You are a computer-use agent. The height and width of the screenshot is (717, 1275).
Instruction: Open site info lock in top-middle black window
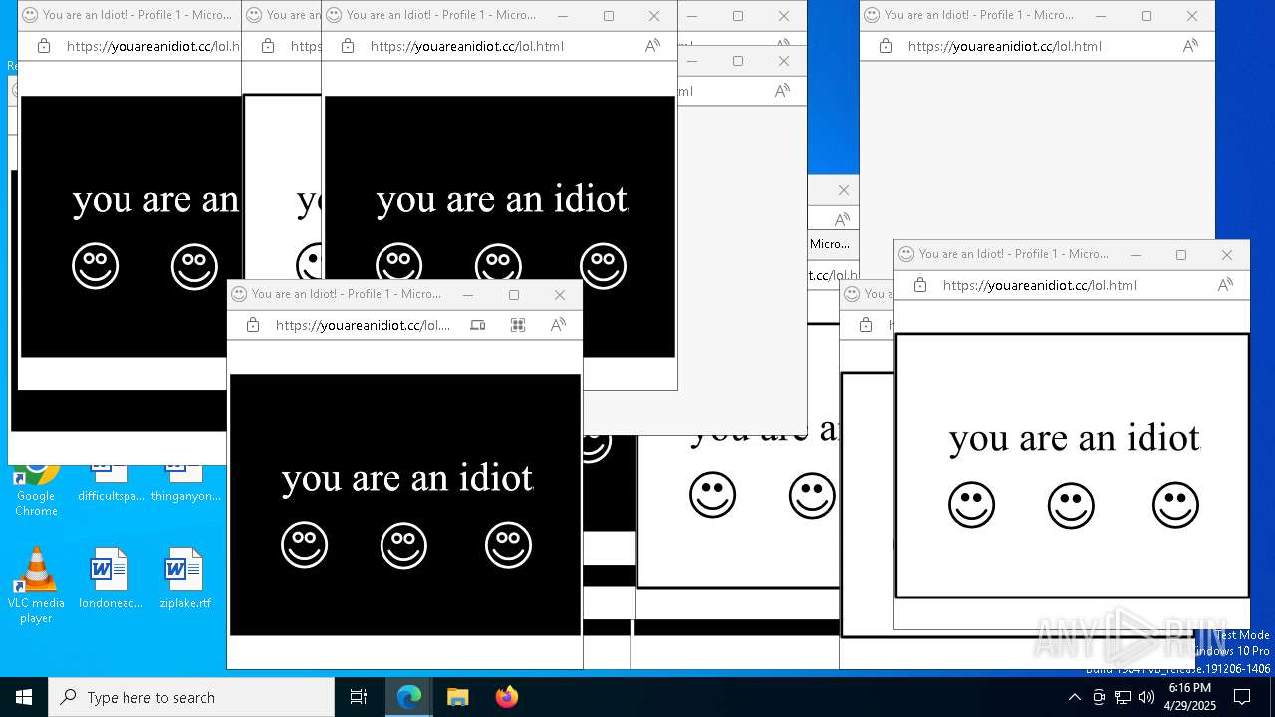[x=348, y=46]
